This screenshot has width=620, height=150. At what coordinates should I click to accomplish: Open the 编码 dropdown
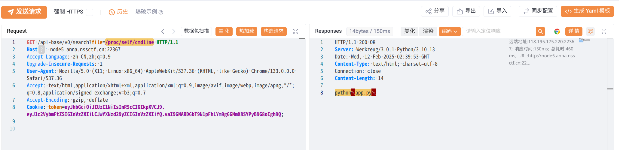[x=450, y=31]
